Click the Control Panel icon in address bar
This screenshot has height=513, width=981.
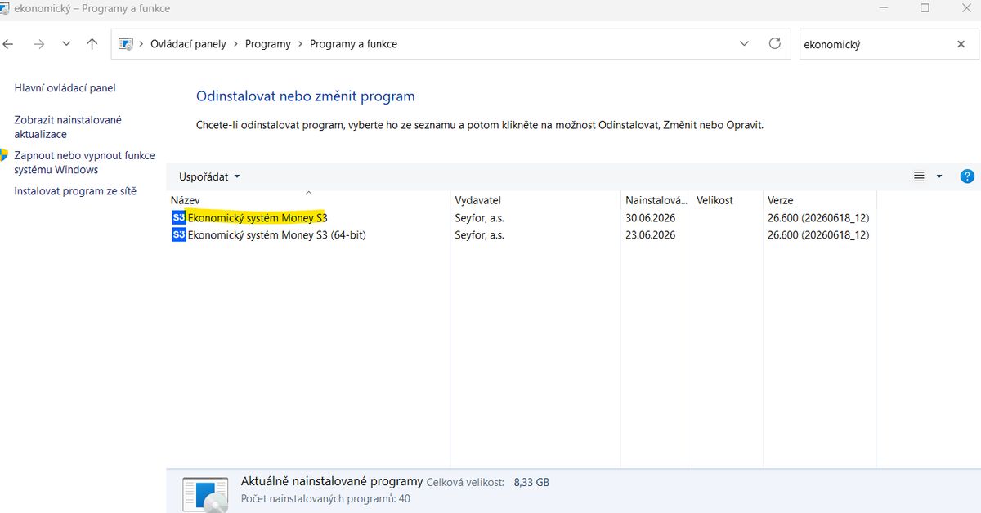pos(126,44)
